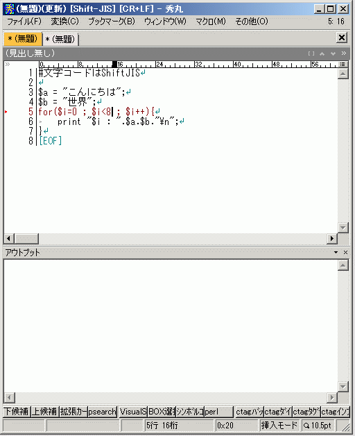
Task: Click the perl function button
Action: point(218,412)
